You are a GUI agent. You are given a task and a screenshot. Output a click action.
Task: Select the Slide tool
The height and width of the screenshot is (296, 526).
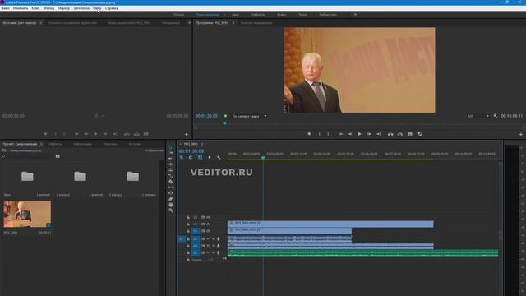(170, 193)
